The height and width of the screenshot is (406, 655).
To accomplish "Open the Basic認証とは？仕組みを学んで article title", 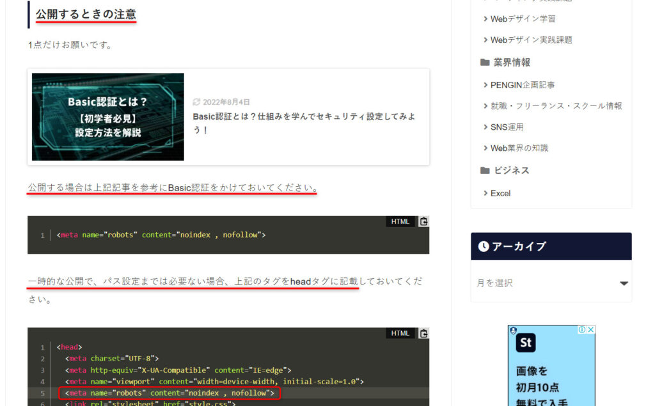I will click(304, 123).
